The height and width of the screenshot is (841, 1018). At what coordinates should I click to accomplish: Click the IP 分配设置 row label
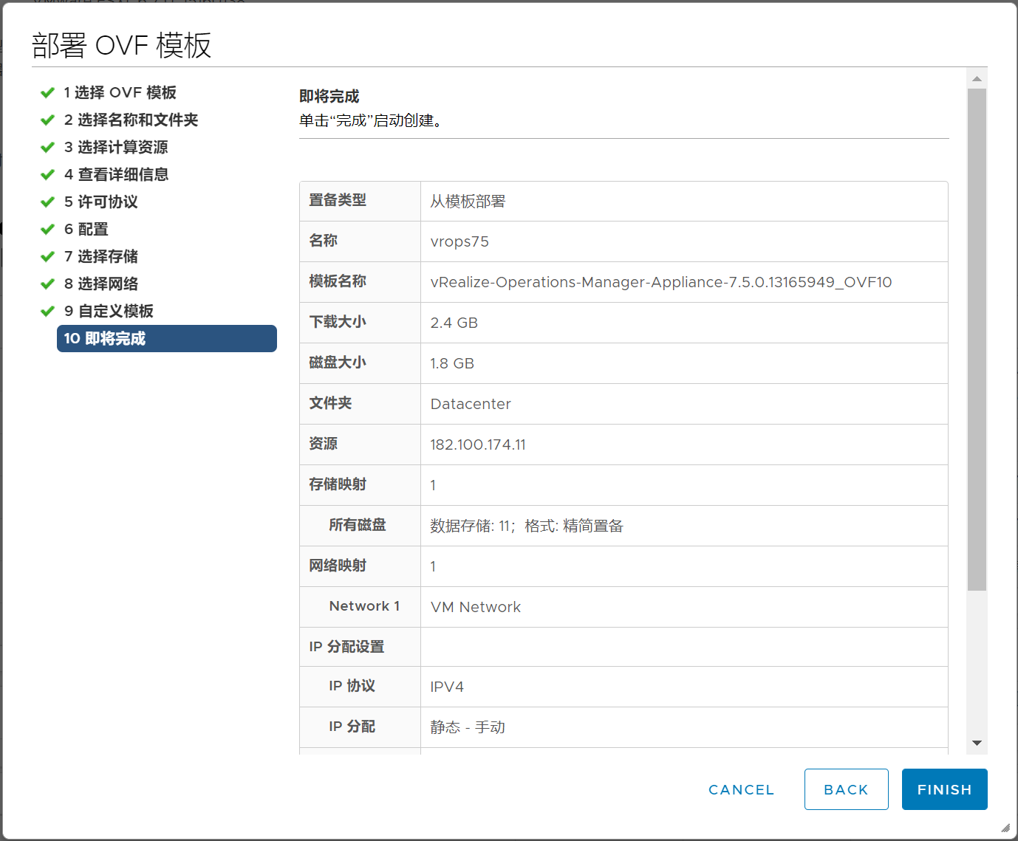coord(346,647)
